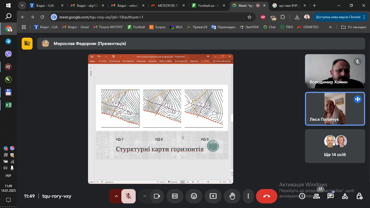Open the in-call chat panel
Viewport: 370px width, 208px height.
click(x=331, y=196)
